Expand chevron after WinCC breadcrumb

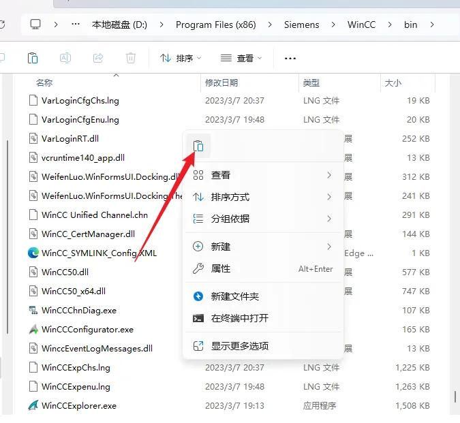click(x=390, y=25)
